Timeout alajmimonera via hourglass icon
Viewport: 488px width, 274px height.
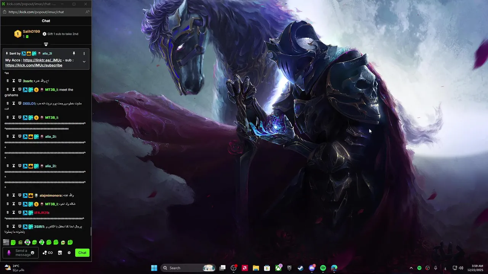(x=14, y=195)
